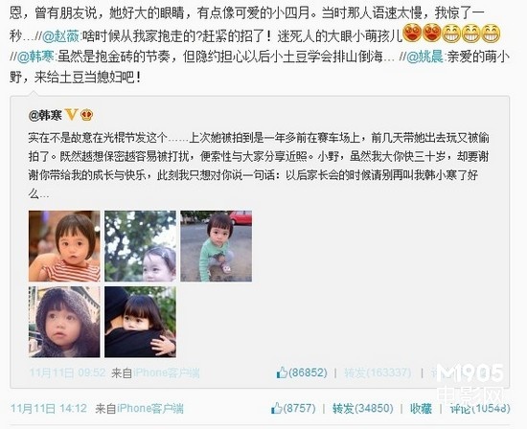This screenshot has width=527, height=429.
Task: Click the first grinning emoji
Action: tap(451, 33)
